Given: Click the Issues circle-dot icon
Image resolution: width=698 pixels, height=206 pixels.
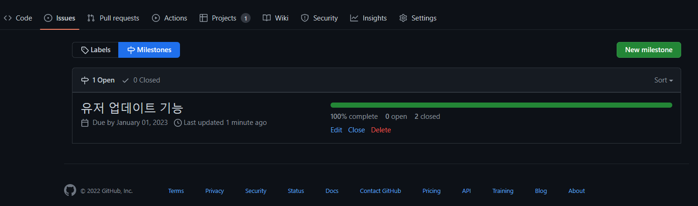Looking at the screenshot, I should [48, 18].
